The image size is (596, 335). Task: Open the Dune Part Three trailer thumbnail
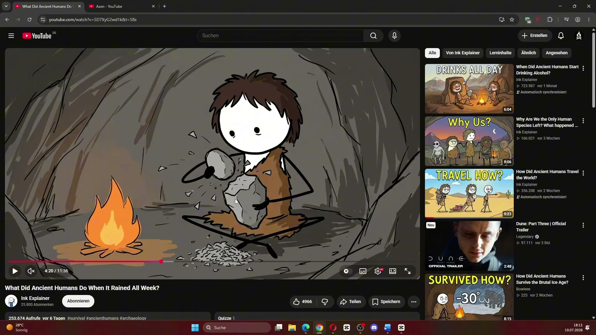[469, 246]
